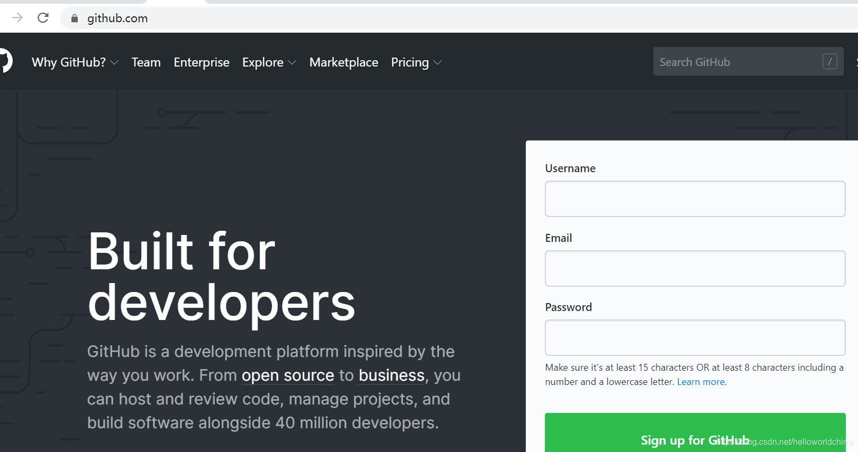The image size is (858, 452).
Task: Follow the open source link
Action: (x=288, y=375)
